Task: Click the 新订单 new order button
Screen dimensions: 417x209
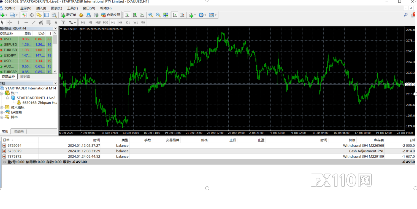Action: point(69,15)
